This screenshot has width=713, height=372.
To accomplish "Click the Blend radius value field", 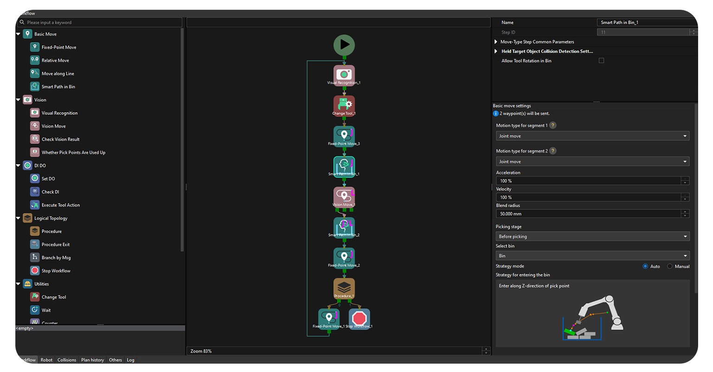I will click(588, 214).
